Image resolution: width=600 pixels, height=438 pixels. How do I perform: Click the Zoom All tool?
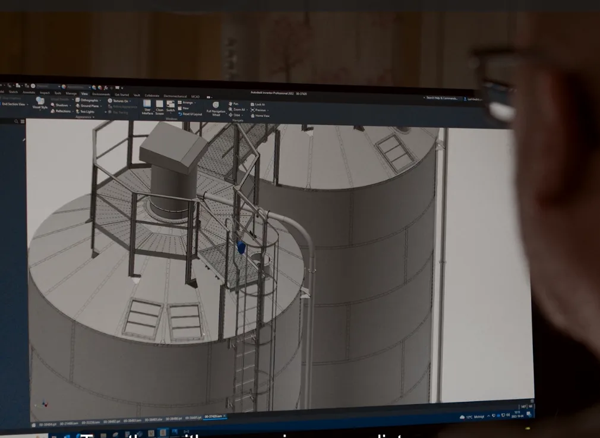click(237, 109)
